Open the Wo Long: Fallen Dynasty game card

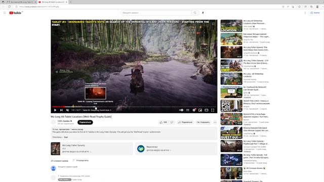(92, 149)
